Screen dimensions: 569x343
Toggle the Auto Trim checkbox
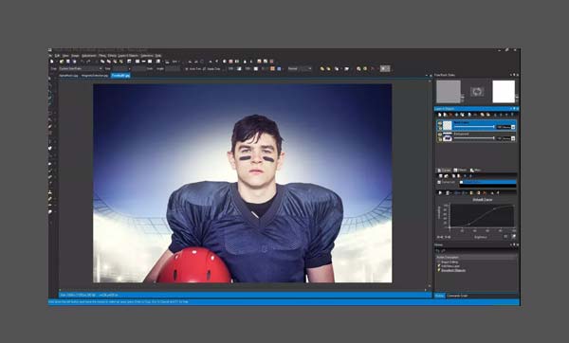[x=187, y=69]
